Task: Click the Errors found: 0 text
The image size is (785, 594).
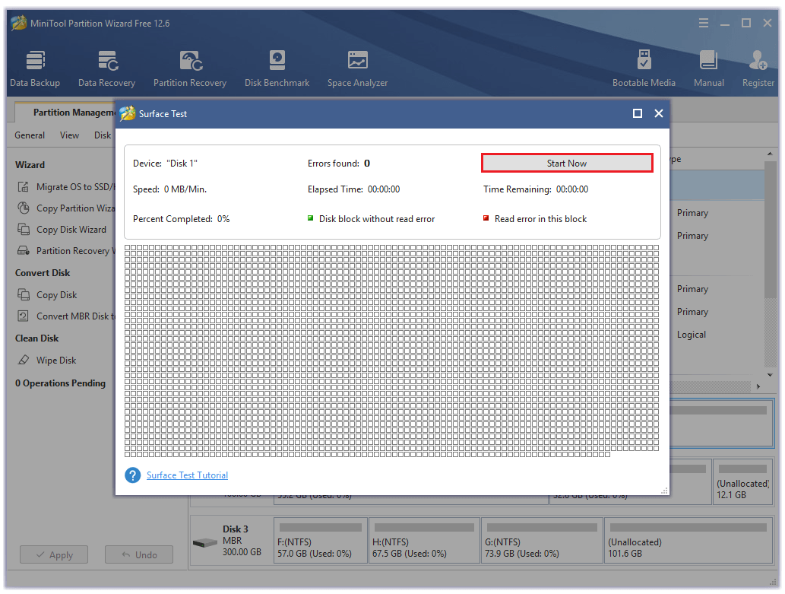Action: [x=339, y=164]
